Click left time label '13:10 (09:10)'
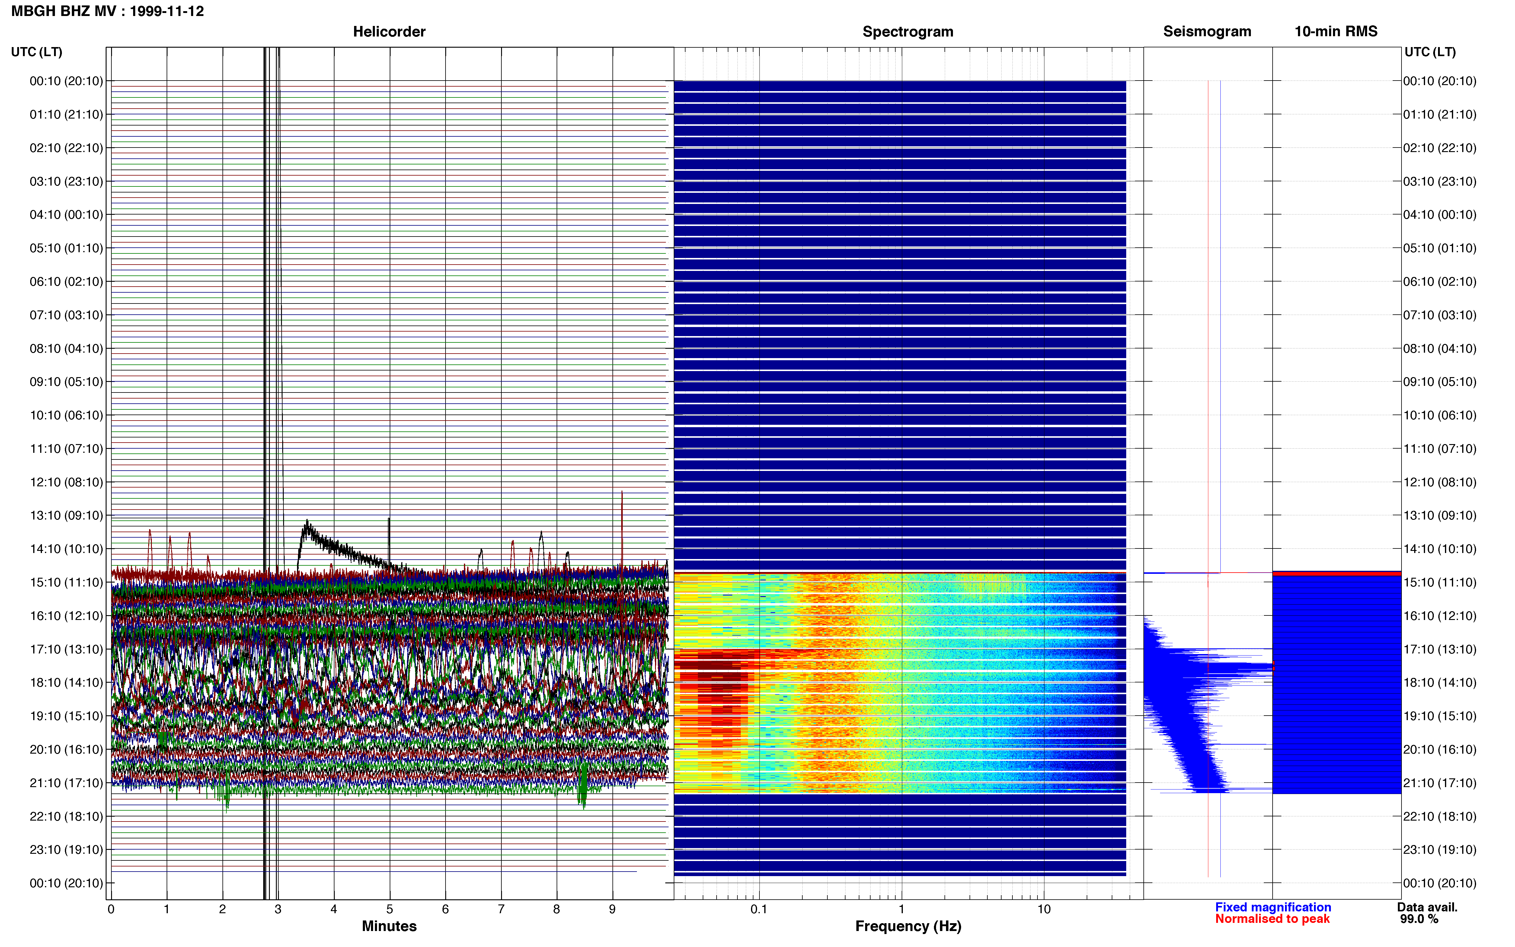This screenshot has height=947, width=1515. pyautogui.click(x=66, y=516)
